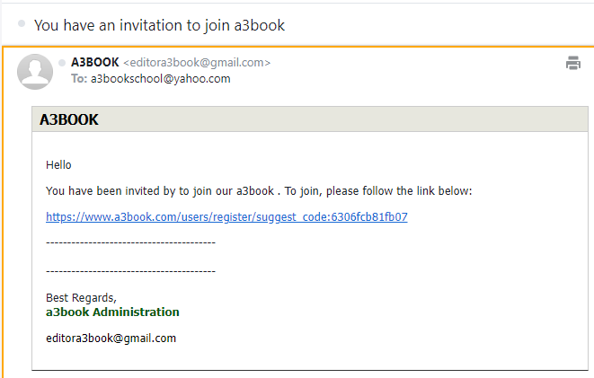Click the 'Best Regards,' text
Screen dimensions: 594x378
coord(81,298)
